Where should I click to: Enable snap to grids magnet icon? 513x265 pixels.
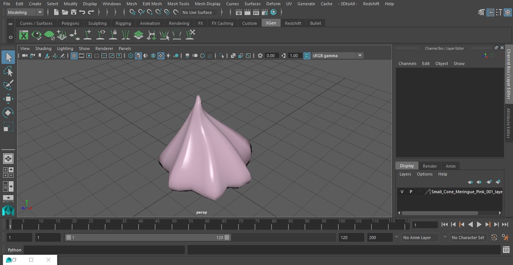[x=132, y=12]
